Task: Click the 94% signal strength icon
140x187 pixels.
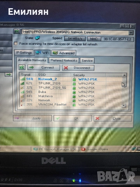Action: [x=23, y=79]
